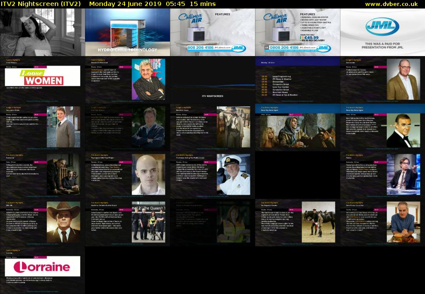Select the bald man Psychopath frame

point(127,174)
